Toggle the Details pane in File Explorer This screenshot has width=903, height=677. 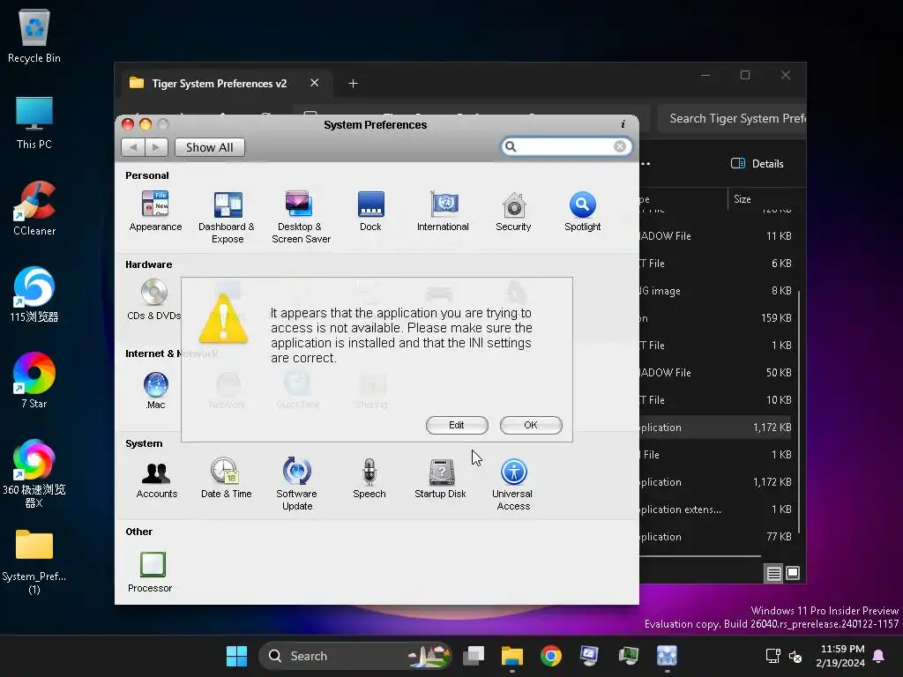point(757,163)
